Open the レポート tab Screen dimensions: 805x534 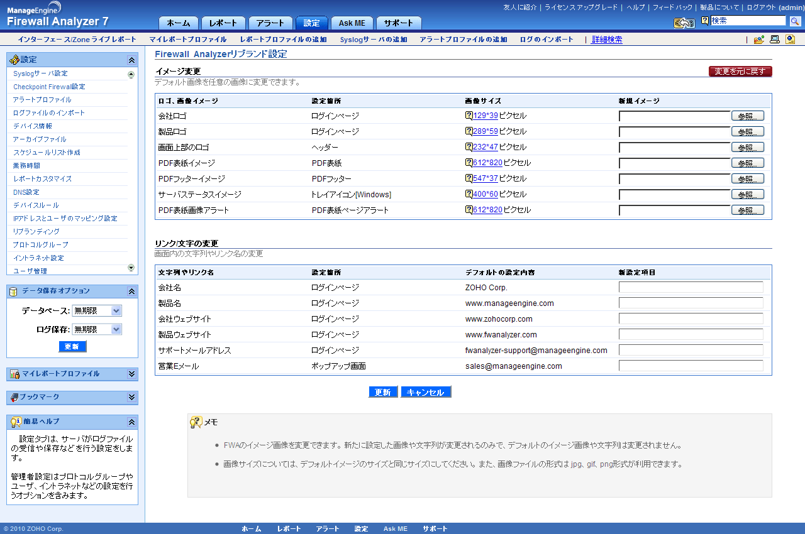[223, 23]
